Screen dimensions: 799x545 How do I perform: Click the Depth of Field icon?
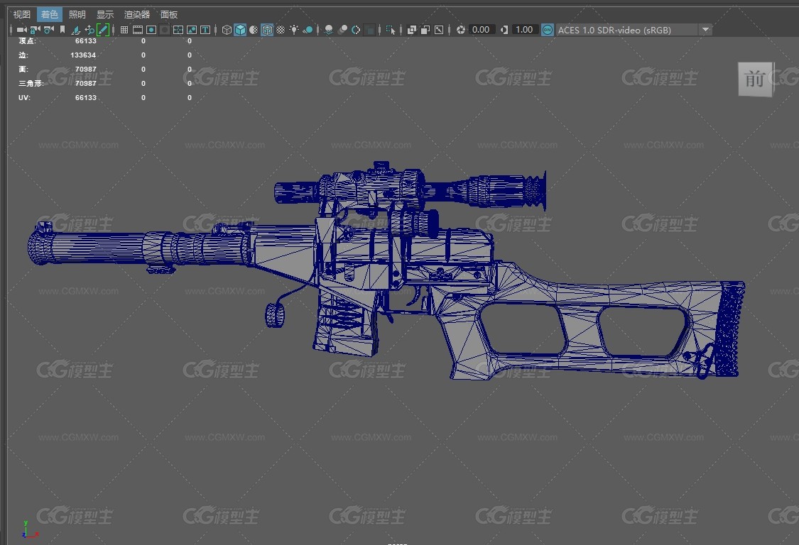[371, 30]
